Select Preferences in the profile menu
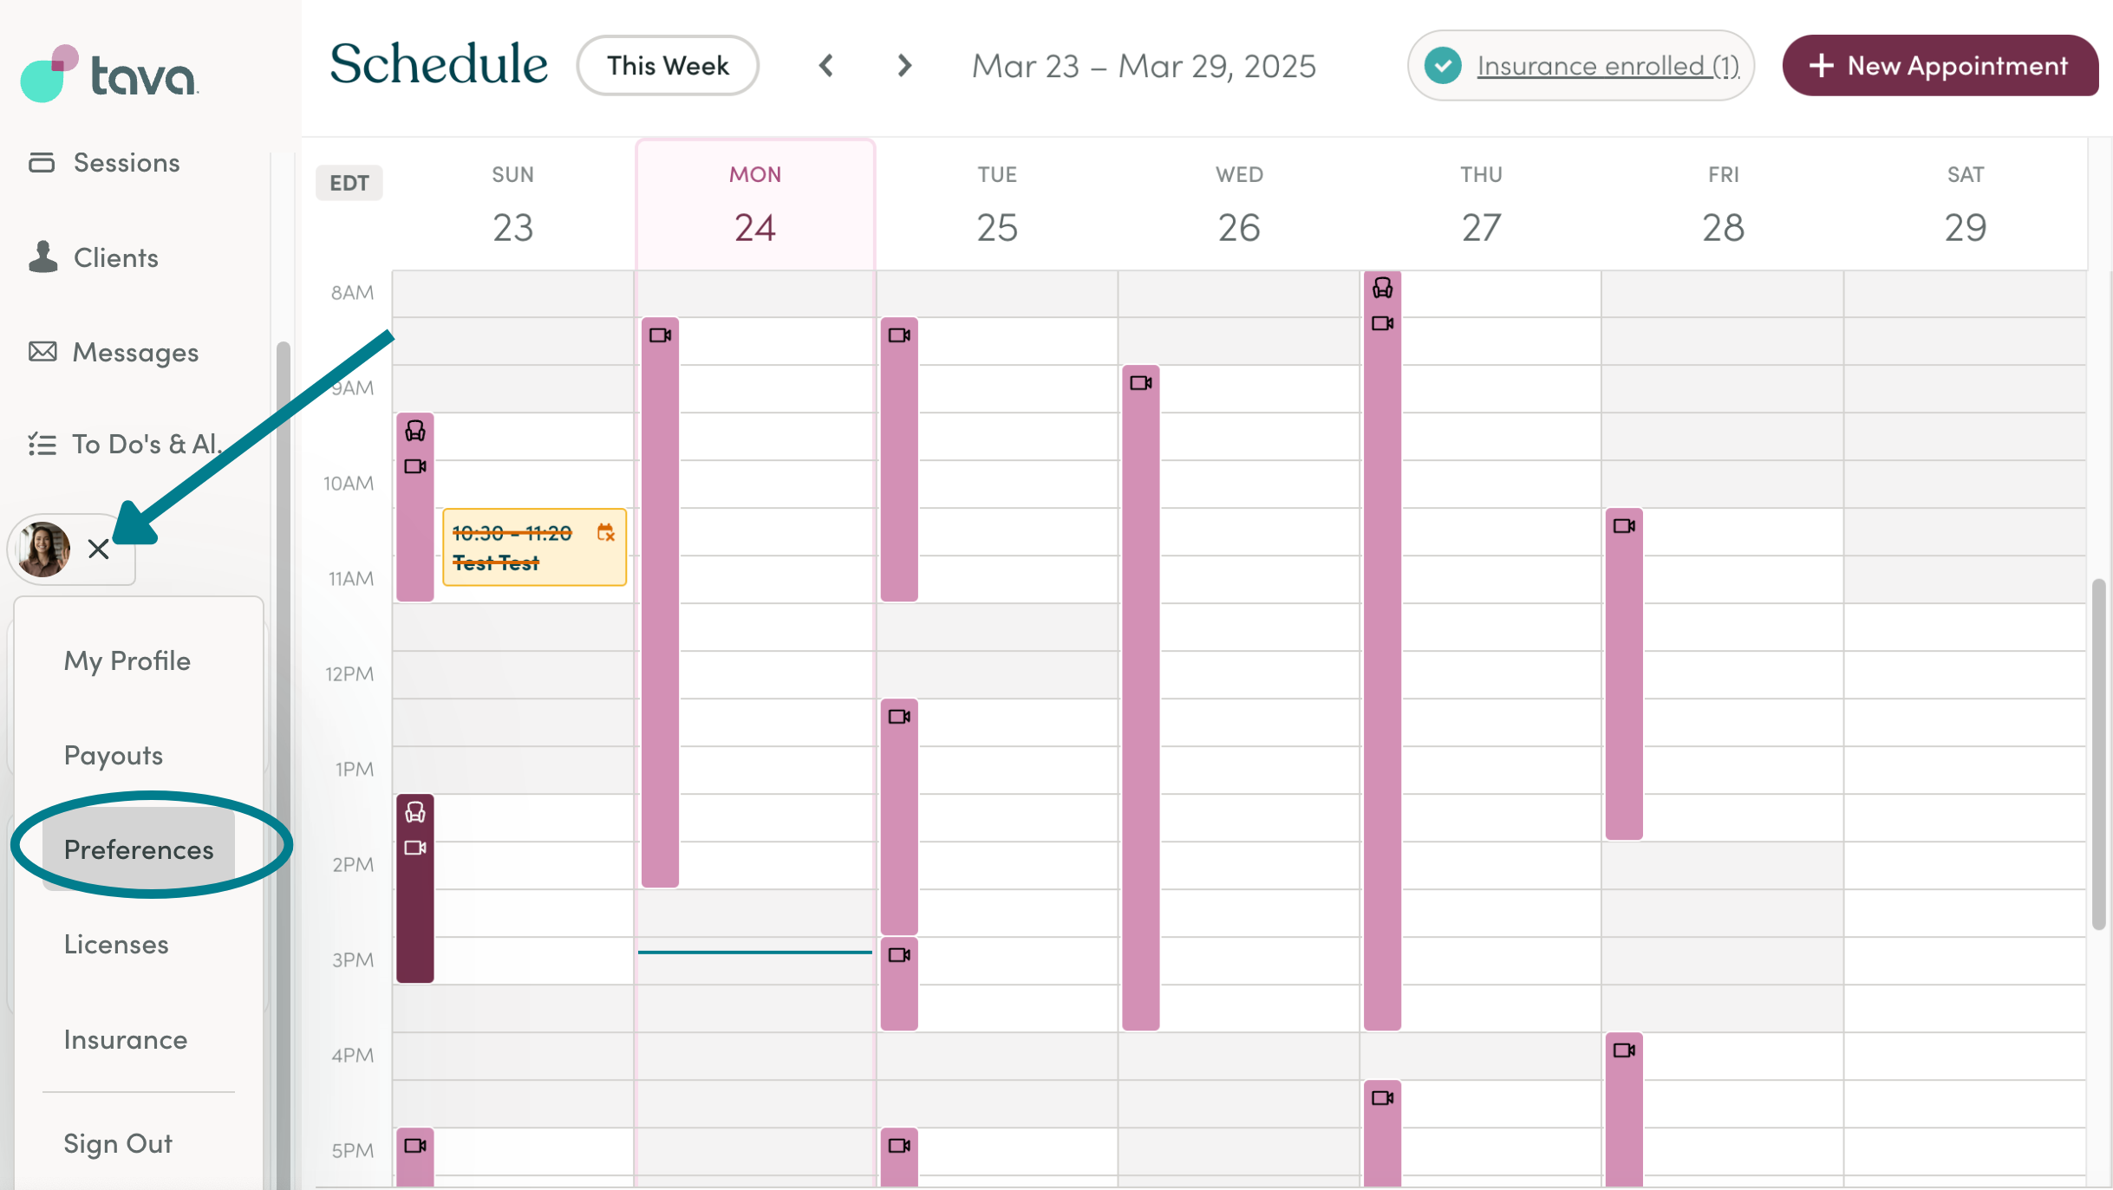Viewport: 2113px width, 1190px height. tap(139, 849)
